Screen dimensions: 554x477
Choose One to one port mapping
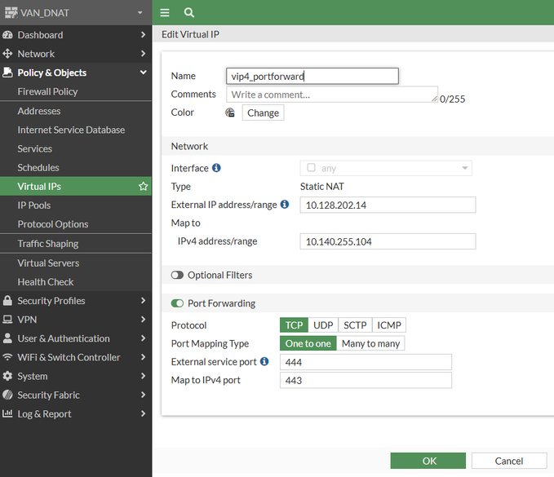308,343
